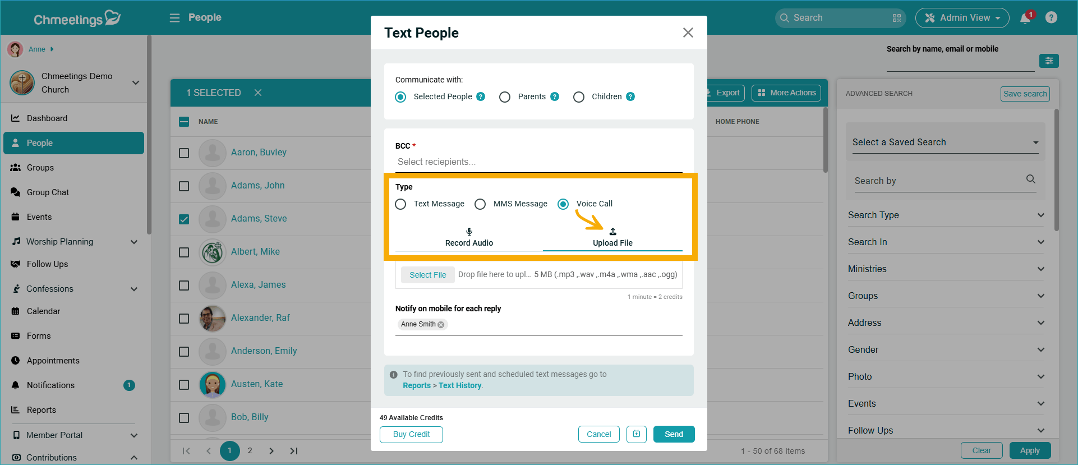1078x465 pixels.
Task: Remove Anne Smith from notify list
Action: pos(441,325)
